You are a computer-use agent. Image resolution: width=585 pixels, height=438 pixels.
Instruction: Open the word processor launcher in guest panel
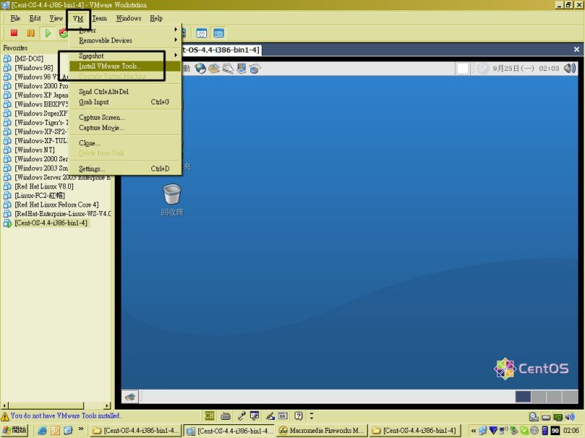(x=227, y=69)
